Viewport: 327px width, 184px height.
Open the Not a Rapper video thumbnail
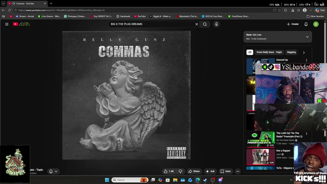coord(261,157)
